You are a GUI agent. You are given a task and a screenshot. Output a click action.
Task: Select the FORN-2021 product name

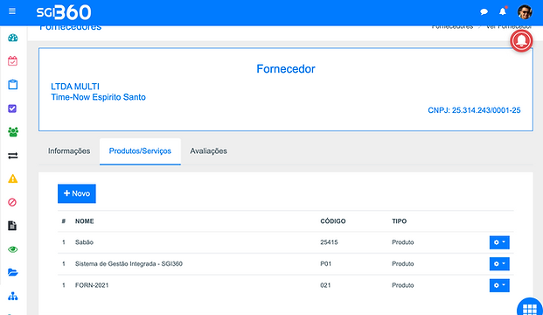[92, 285]
